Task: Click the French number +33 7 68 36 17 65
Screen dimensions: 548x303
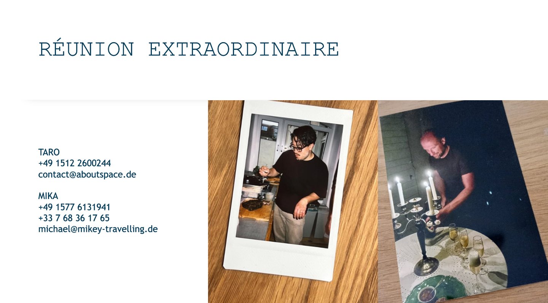Action: (74, 218)
